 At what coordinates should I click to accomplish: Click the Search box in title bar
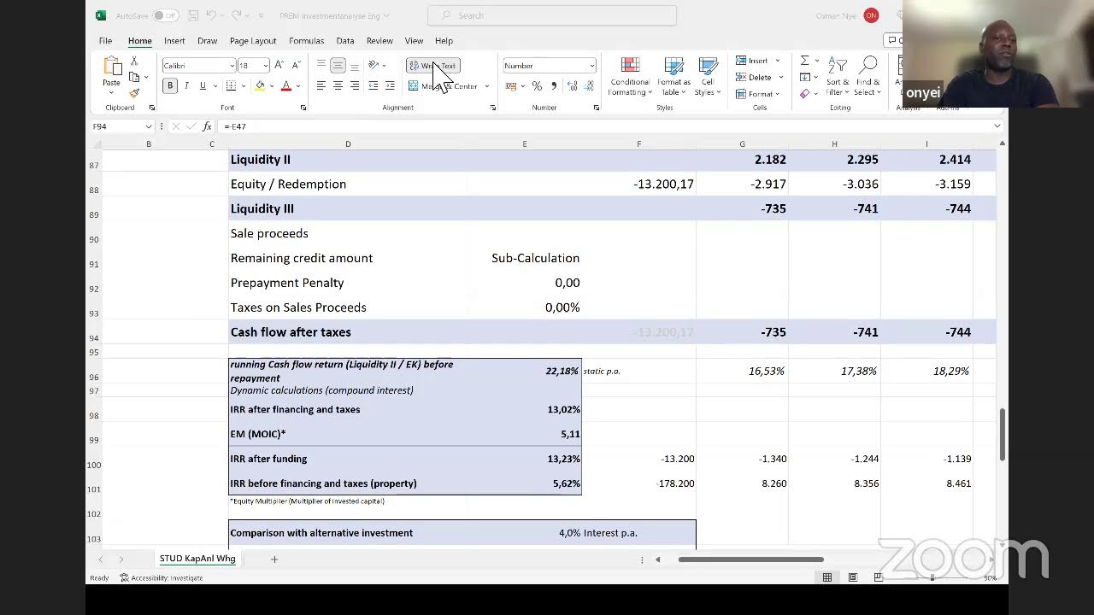(x=552, y=15)
